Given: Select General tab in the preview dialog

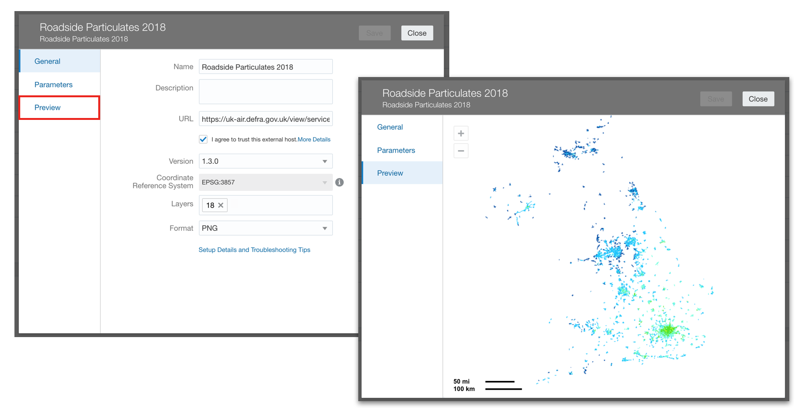Looking at the screenshot, I should (390, 127).
